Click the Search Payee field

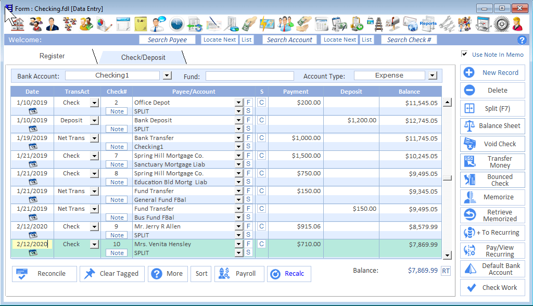coord(167,40)
